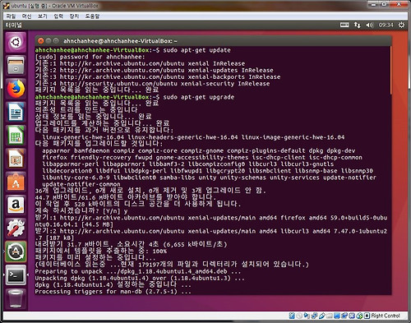Open the 보기 menu in VirtualBox

(43, 16)
